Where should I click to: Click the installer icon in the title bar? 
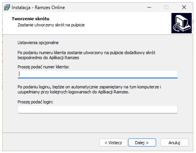7,7
